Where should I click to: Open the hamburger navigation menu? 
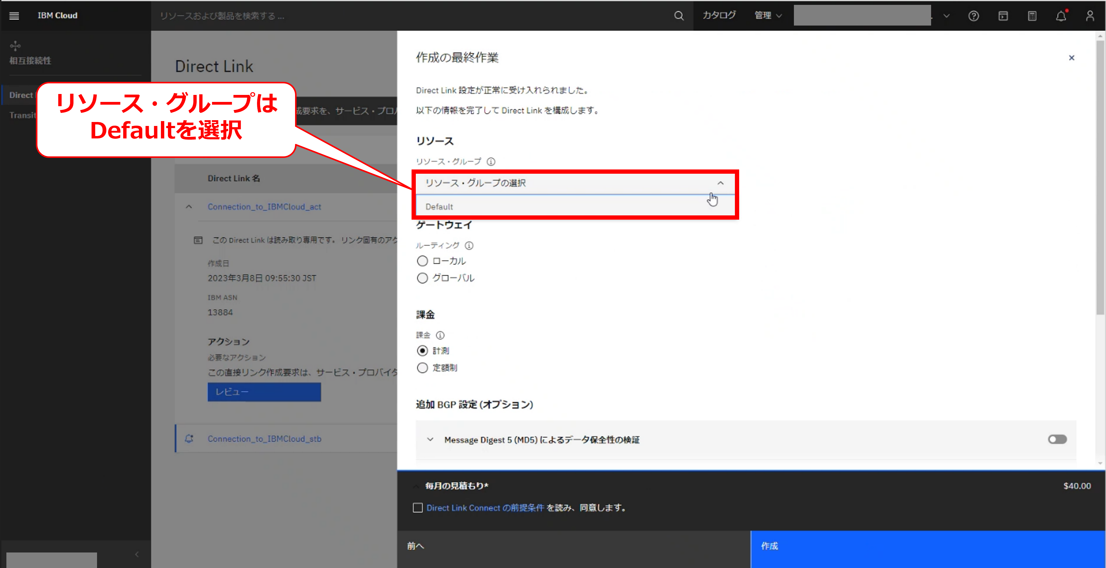pos(14,16)
